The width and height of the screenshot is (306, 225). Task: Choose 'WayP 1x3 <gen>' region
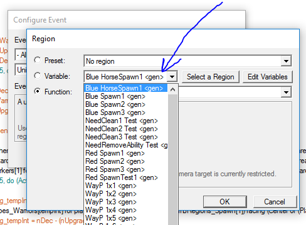click(x=125, y=202)
